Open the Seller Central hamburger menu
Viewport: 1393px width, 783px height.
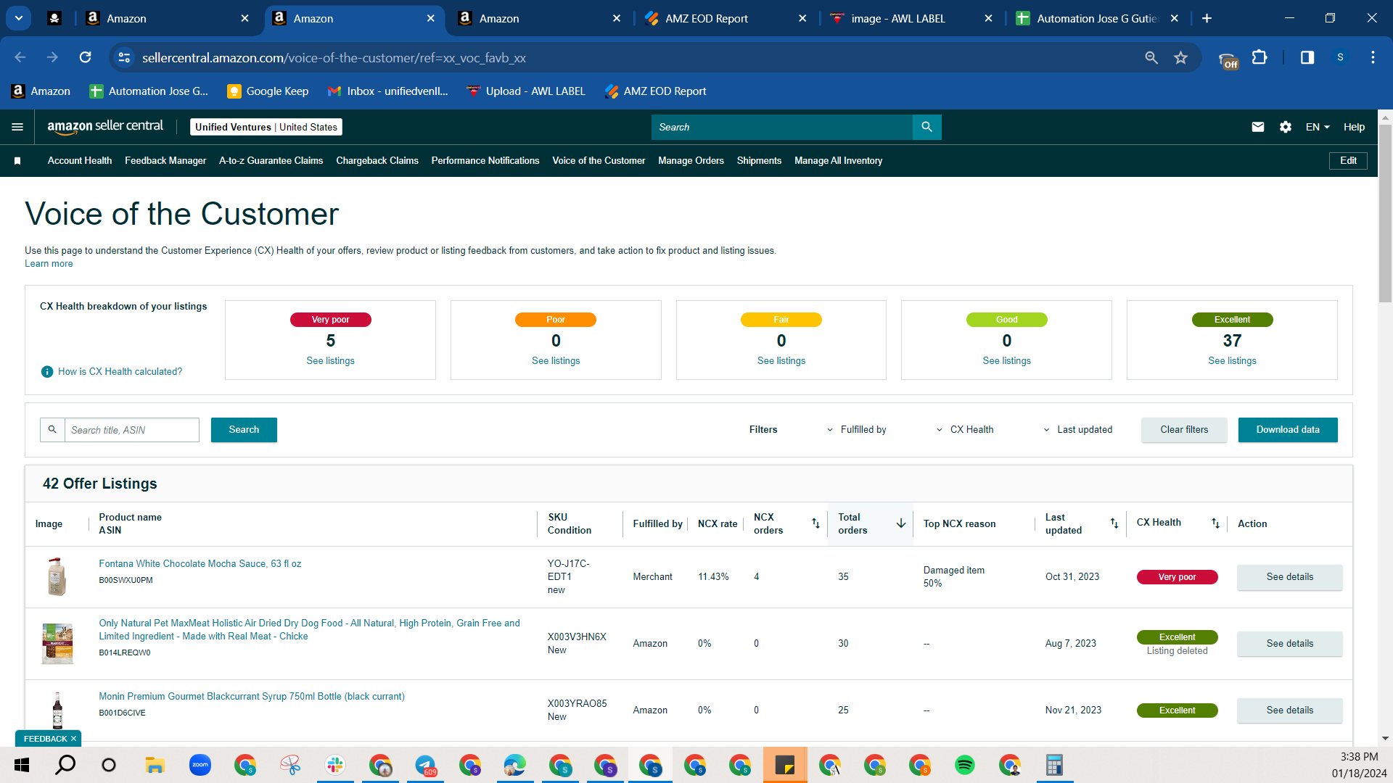17,127
